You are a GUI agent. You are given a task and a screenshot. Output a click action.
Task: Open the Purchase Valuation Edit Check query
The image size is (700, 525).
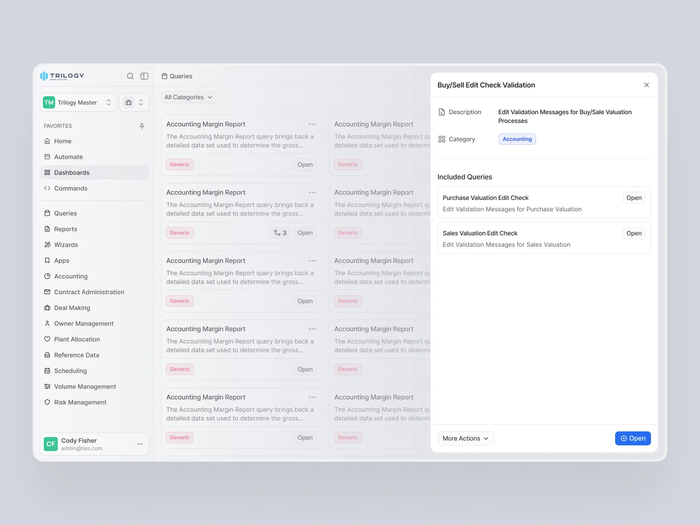[634, 198]
